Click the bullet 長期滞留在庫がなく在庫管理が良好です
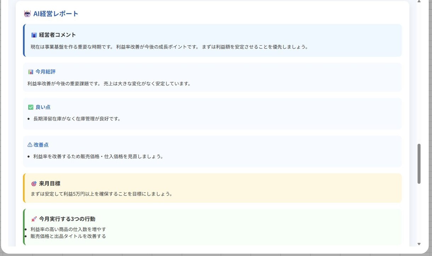Screen dimensions: 432x256 coord(77,119)
